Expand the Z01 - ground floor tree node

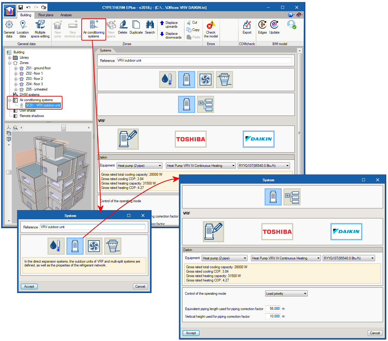tap(16, 68)
